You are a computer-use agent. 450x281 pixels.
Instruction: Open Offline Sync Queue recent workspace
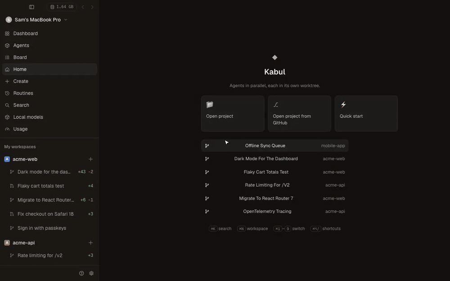275,146
